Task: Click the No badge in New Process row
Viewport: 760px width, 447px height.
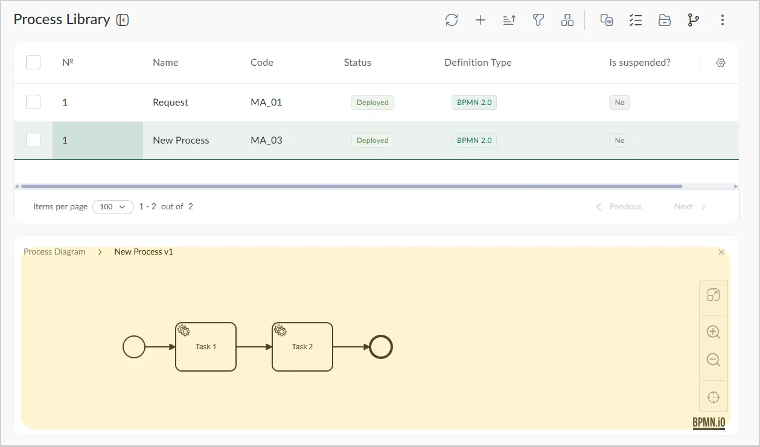Action: [x=620, y=141]
